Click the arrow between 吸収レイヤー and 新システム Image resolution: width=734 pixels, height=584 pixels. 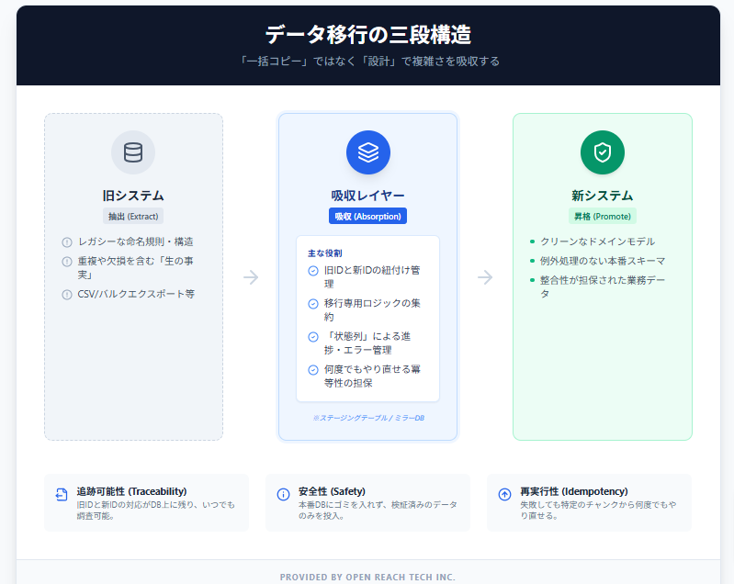click(x=485, y=277)
